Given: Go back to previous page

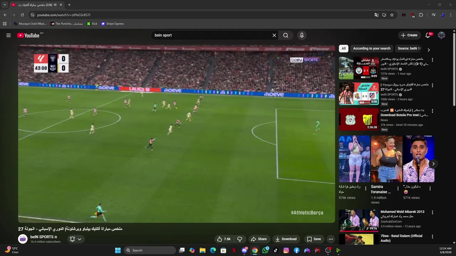Looking at the screenshot, I should tap(5, 15).
